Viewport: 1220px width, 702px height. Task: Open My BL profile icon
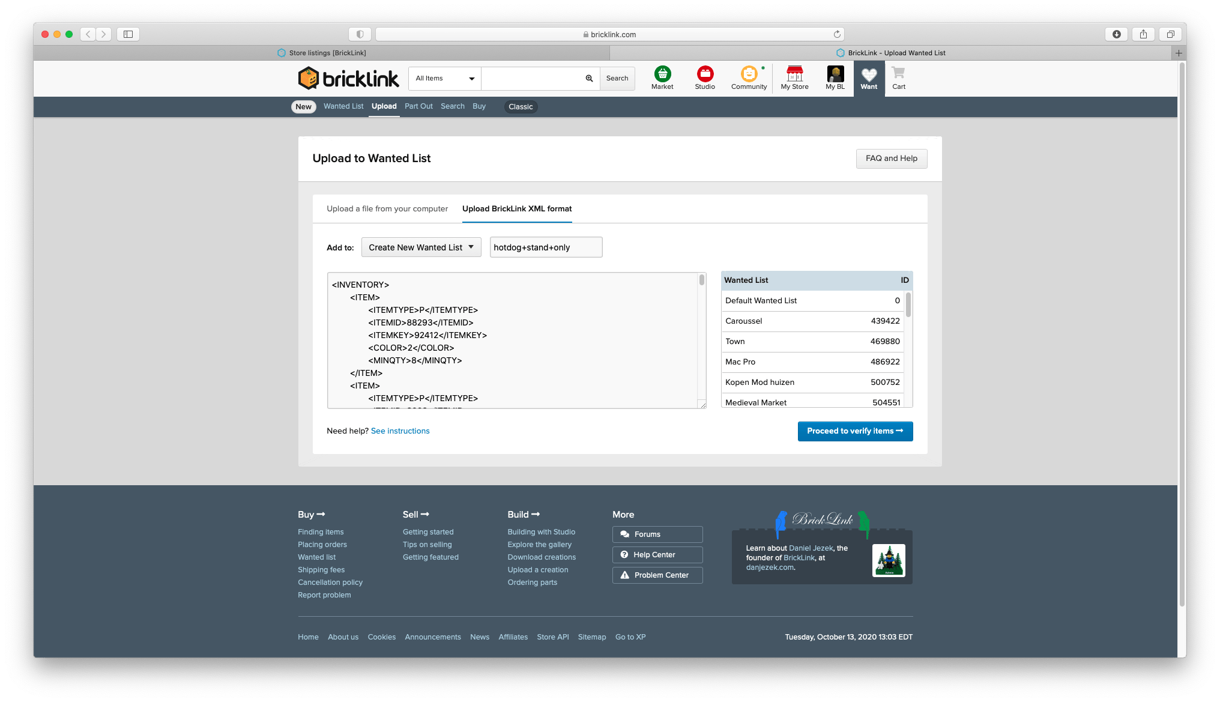(x=835, y=74)
